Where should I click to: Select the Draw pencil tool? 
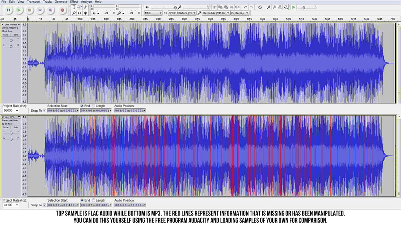(85, 7)
